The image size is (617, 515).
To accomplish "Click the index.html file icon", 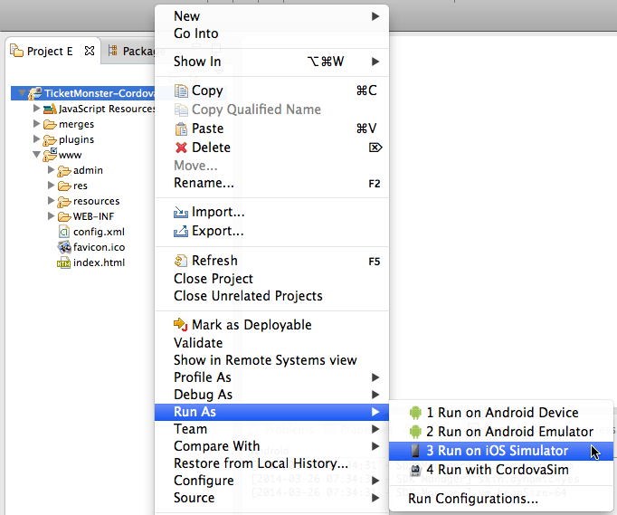I will tap(63, 263).
